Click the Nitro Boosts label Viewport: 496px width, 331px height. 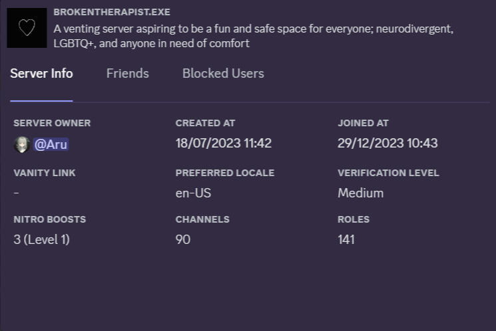coord(50,219)
